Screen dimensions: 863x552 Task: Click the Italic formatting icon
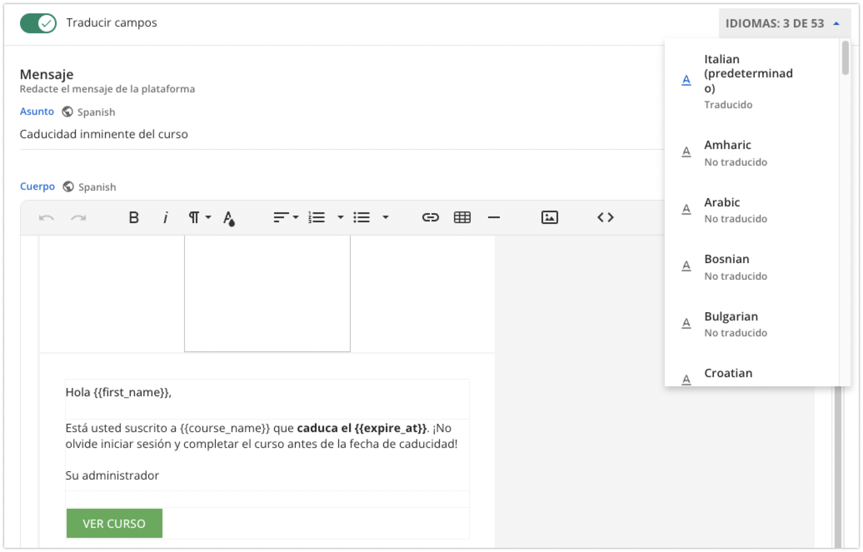point(165,217)
